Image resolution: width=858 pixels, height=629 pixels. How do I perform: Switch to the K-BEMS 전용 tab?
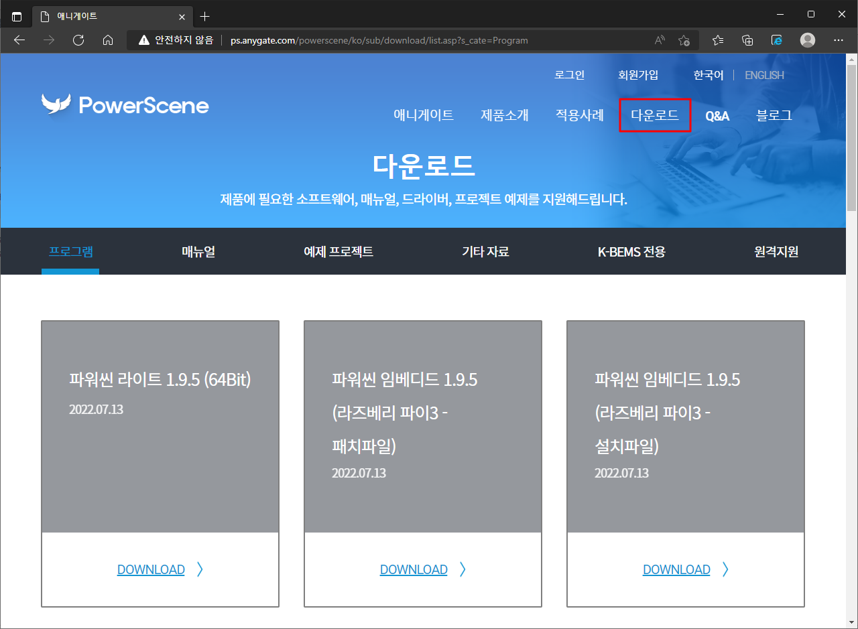tap(631, 252)
